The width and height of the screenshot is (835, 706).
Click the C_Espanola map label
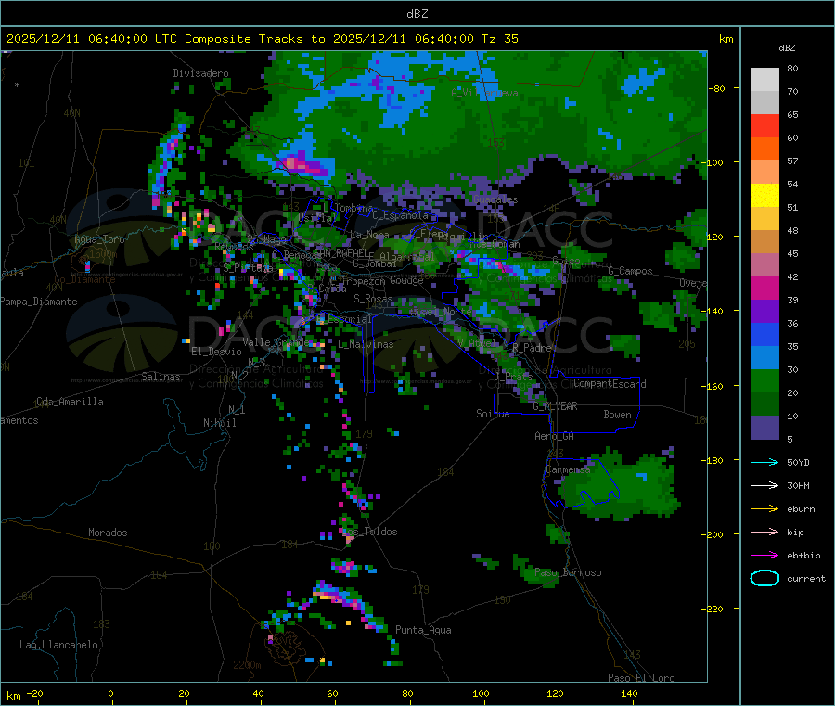click(x=400, y=215)
